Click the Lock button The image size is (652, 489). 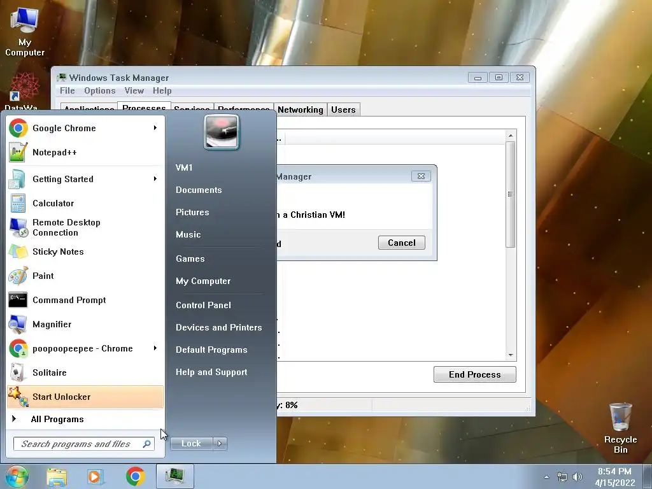pyautogui.click(x=191, y=444)
